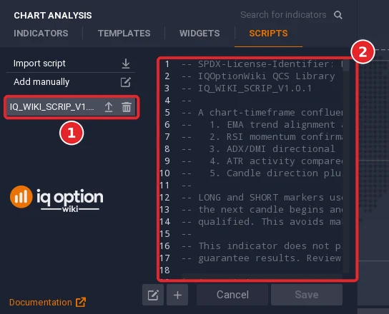Select the SCRIPTS tab
The width and height of the screenshot is (389, 314).
268,33
